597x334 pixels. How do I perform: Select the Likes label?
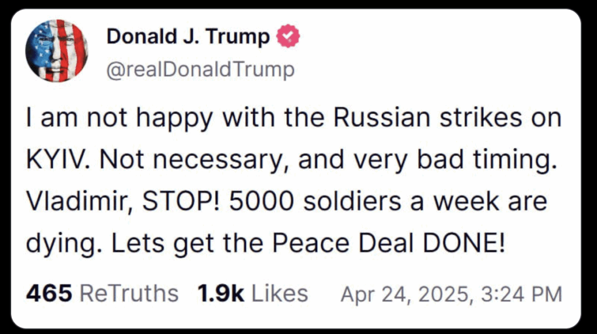[279, 294]
